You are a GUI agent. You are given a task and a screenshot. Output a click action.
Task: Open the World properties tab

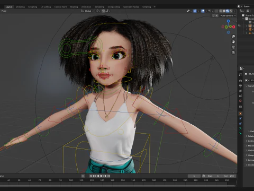[x=240, y=101]
